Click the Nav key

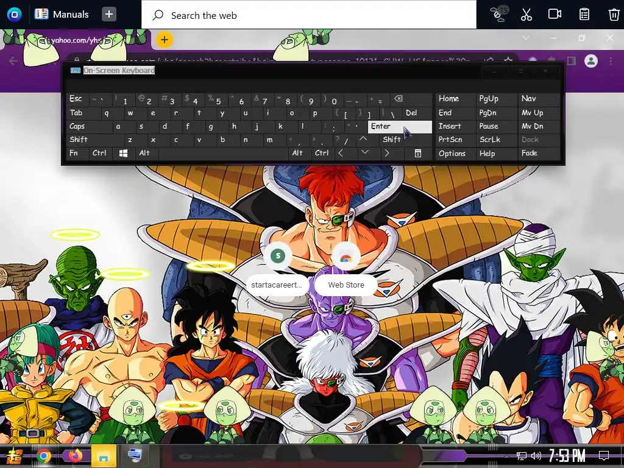coord(539,99)
